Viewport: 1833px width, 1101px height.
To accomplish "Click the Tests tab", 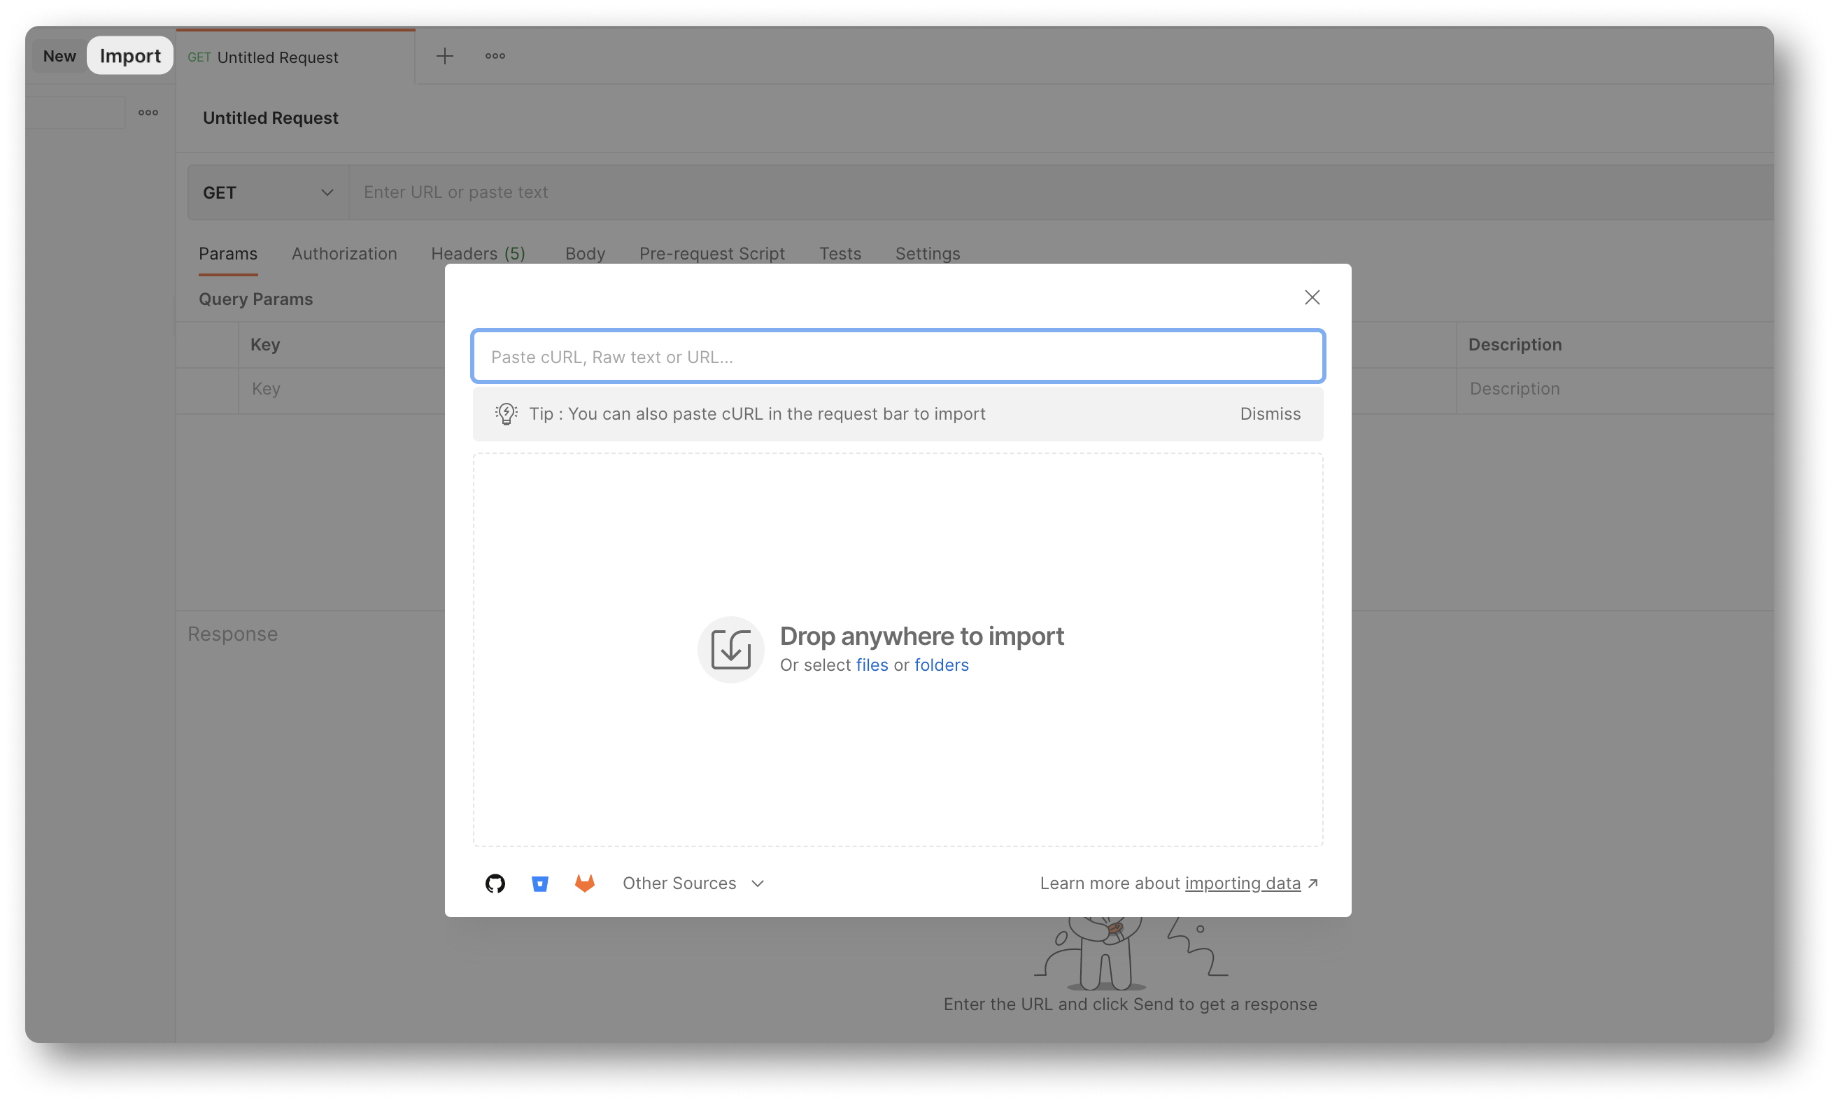I will tap(838, 254).
